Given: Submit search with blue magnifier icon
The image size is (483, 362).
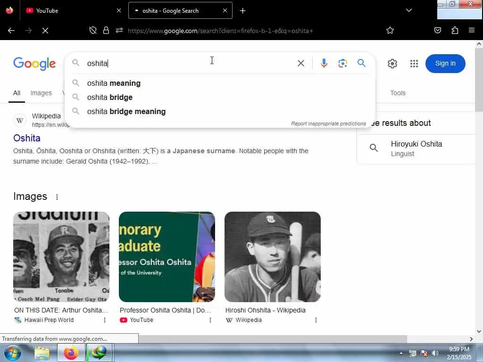Looking at the screenshot, I should pos(361,63).
